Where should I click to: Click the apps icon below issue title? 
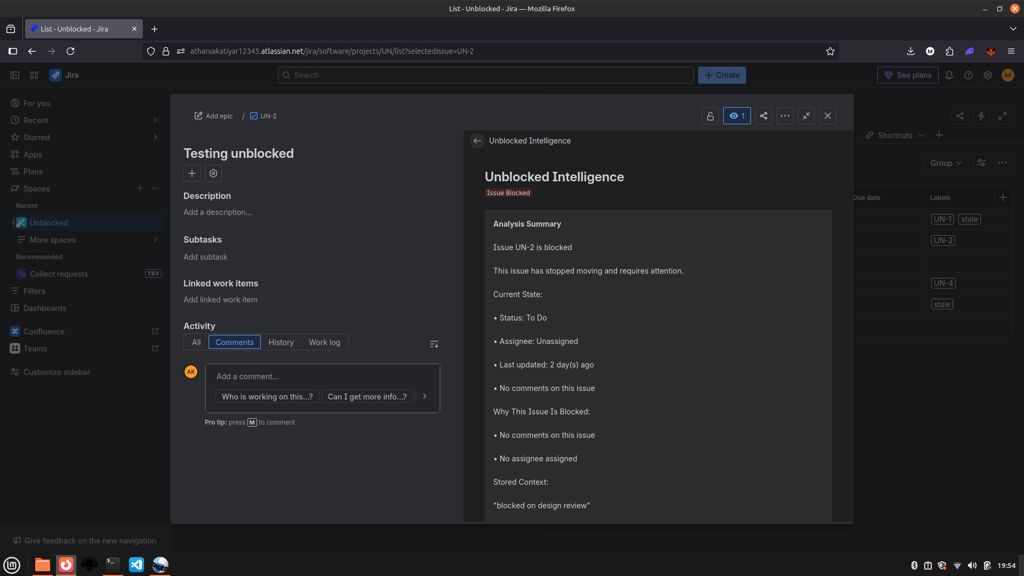click(x=213, y=173)
